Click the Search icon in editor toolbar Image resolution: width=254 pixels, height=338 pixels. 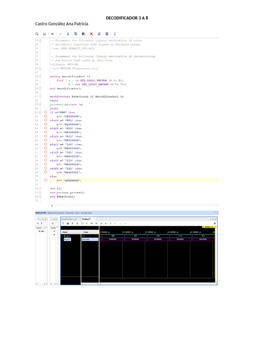coord(37,34)
